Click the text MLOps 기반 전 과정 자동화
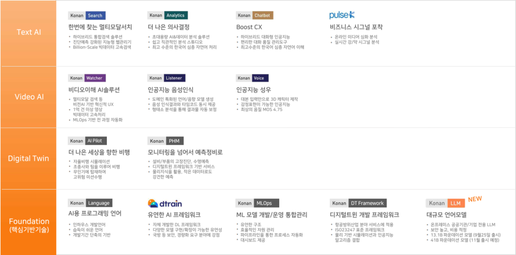The height and width of the screenshot is (255, 516). (x=98, y=120)
